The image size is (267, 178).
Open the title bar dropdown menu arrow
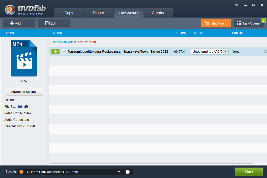click(x=237, y=5)
